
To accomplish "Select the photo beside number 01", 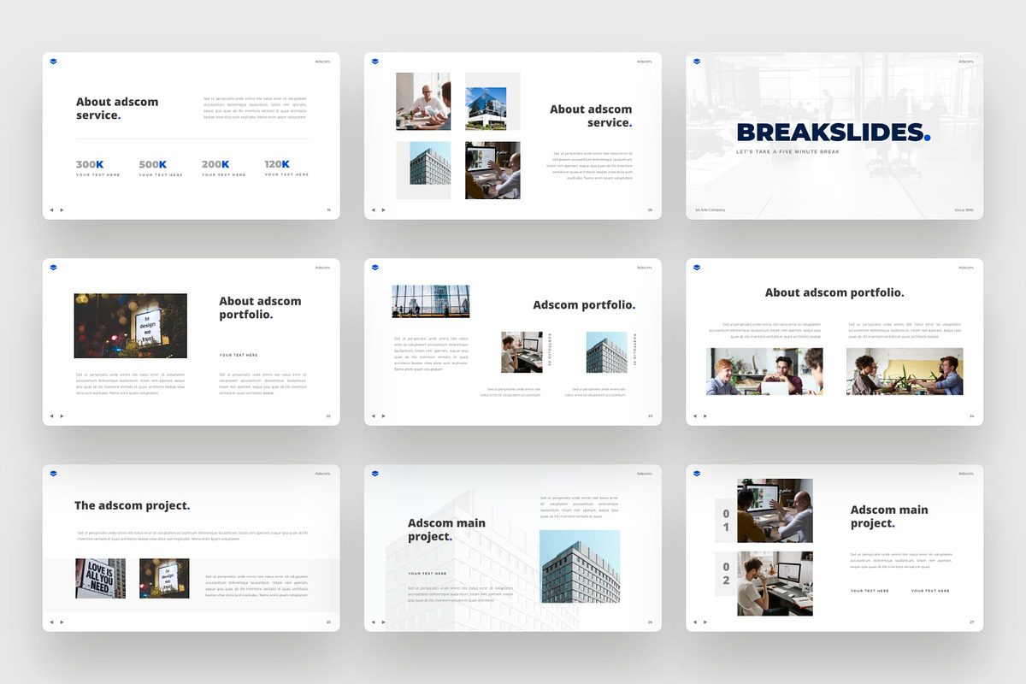I will point(775,510).
